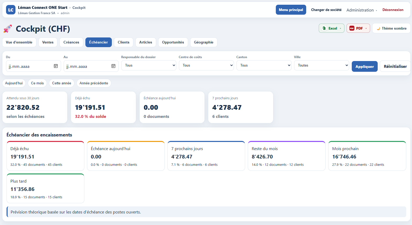Expand the Administration menu arrow
The height and width of the screenshot is (225, 412).
click(376, 10)
